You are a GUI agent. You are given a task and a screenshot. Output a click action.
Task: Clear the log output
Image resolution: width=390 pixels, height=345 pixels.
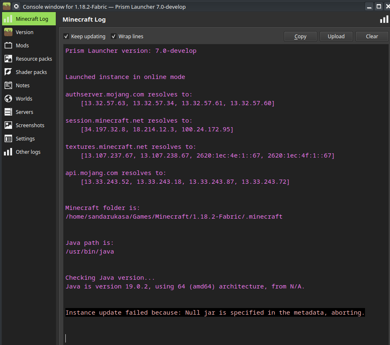click(372, 37)
